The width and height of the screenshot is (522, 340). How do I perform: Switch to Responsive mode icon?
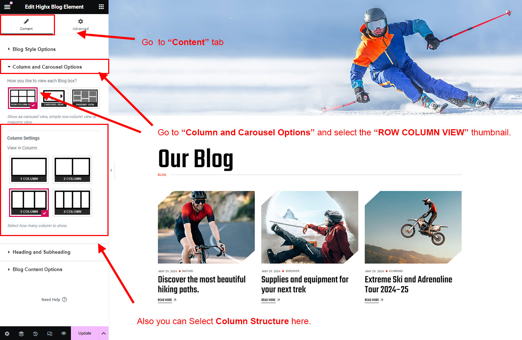[50, 334]
